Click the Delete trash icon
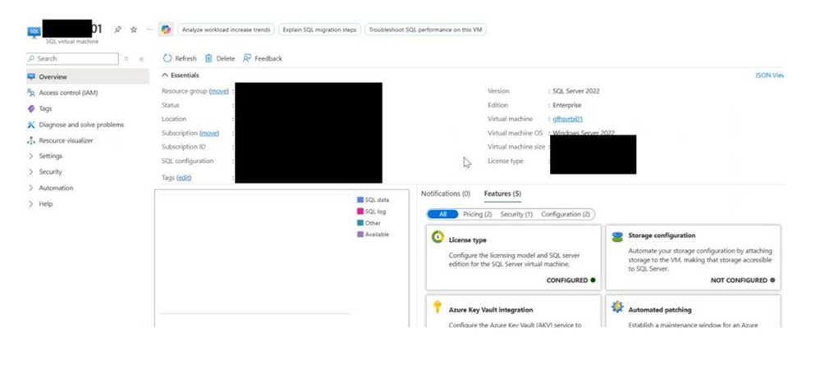This screenshot has width=820, height=387. 208,58
